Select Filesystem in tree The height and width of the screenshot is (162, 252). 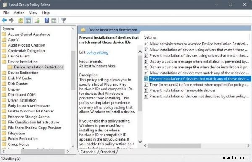point(16,133)
